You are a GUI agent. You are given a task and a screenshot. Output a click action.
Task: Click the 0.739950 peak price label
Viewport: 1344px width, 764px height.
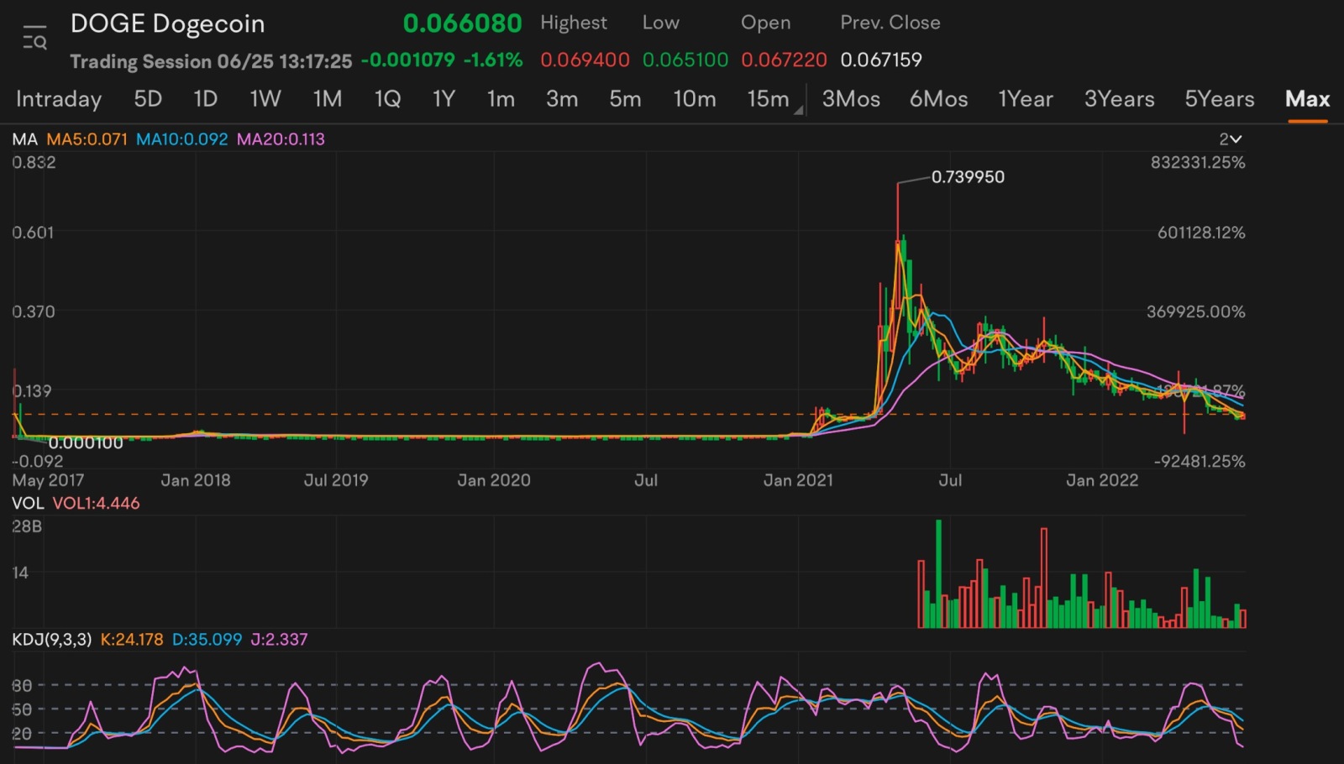pyautogui.click(x=968, y=177)
